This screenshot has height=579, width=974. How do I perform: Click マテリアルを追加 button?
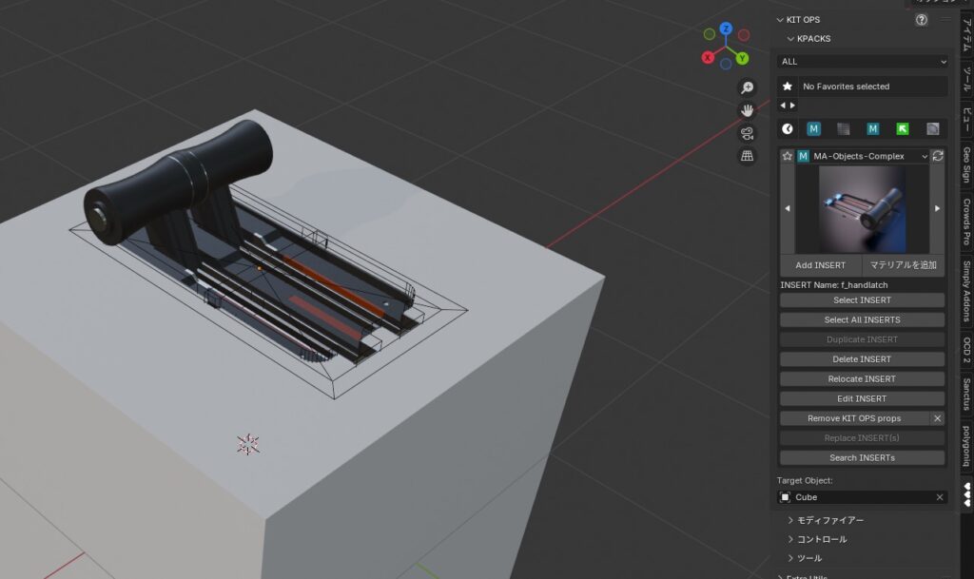[x=904, y=265]
